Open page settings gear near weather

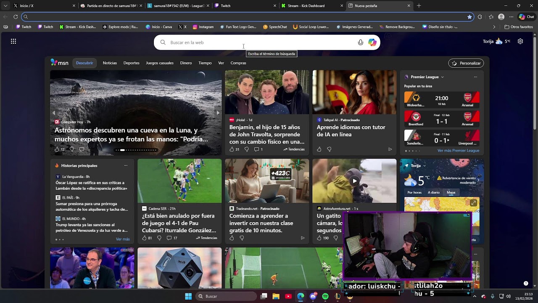pyautogui.click(x=520, y=41)
